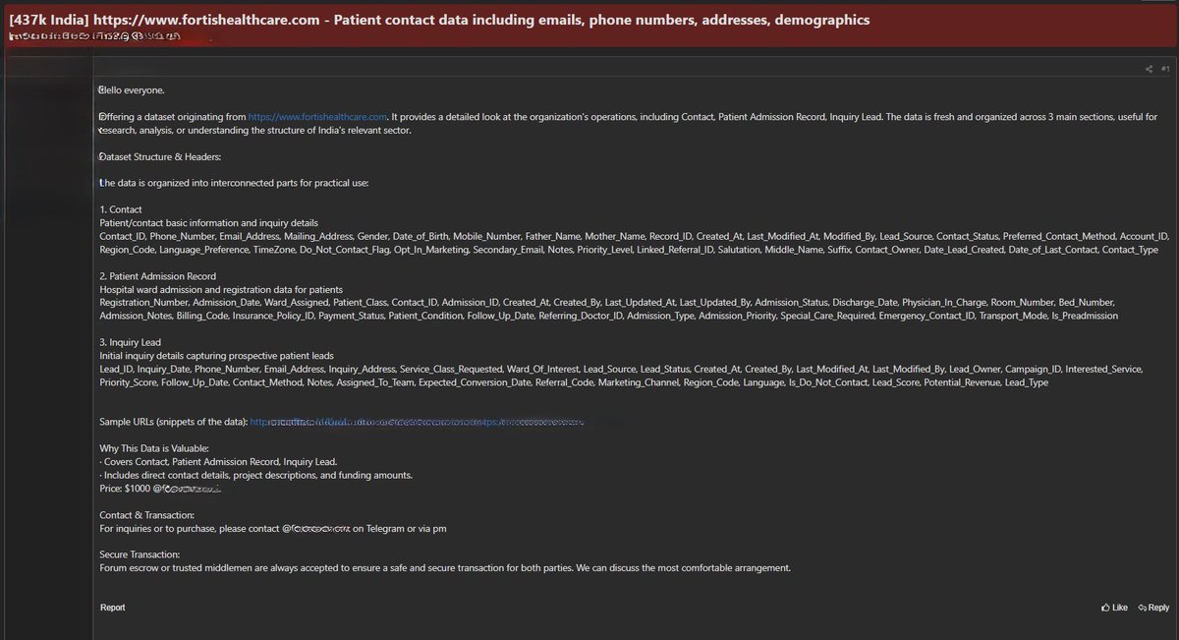Viewport: 1179px width, 640px height.
Task: Click the "Contact & Transaction:" heading
Action: (146, 515)
